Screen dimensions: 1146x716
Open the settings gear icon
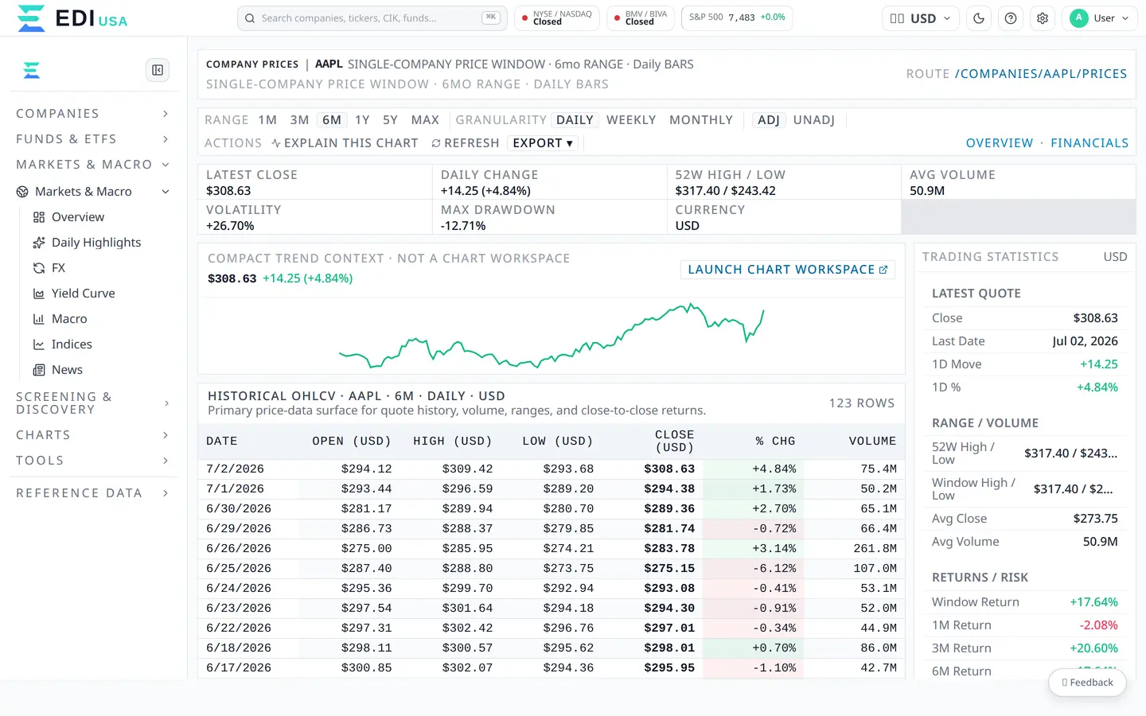point(1043,18)
